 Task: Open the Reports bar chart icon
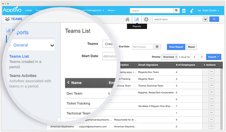137,19
